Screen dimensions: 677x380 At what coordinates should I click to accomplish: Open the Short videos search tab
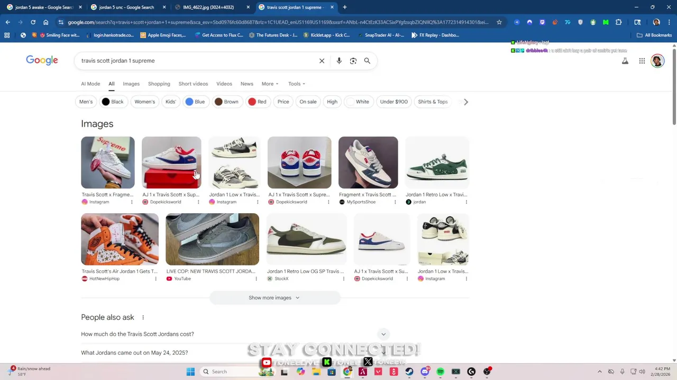click(193, 84)
